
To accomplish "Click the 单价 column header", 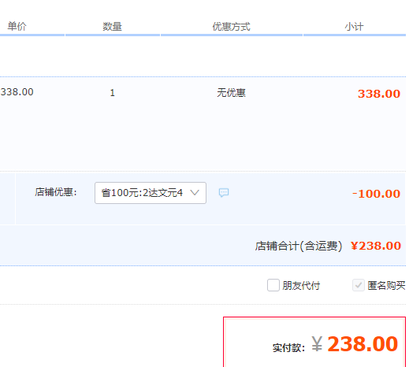I will tap(17, 26).
